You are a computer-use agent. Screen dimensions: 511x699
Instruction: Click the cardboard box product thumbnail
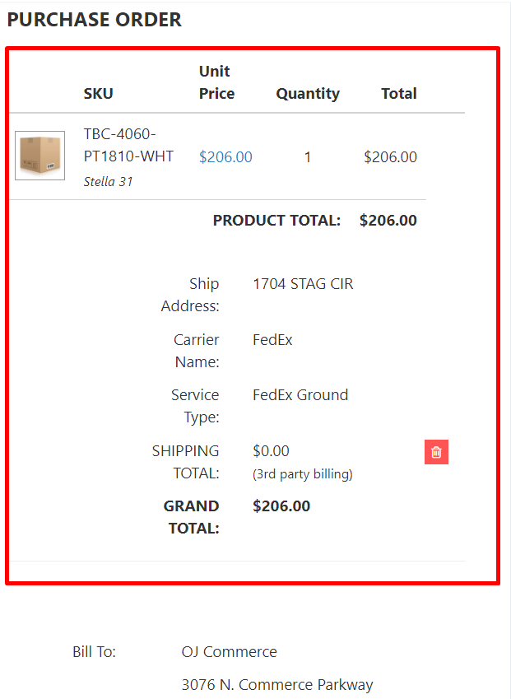(x=39, y=156)
